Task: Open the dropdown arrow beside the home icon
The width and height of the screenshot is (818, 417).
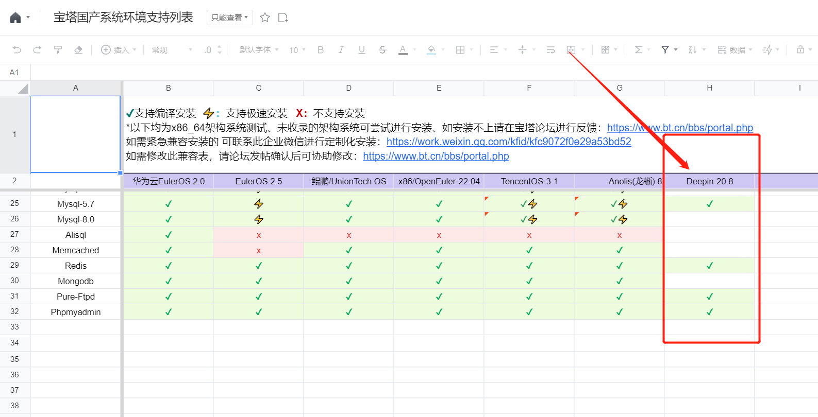Action: pyautogui.click(x=28, y=18)
